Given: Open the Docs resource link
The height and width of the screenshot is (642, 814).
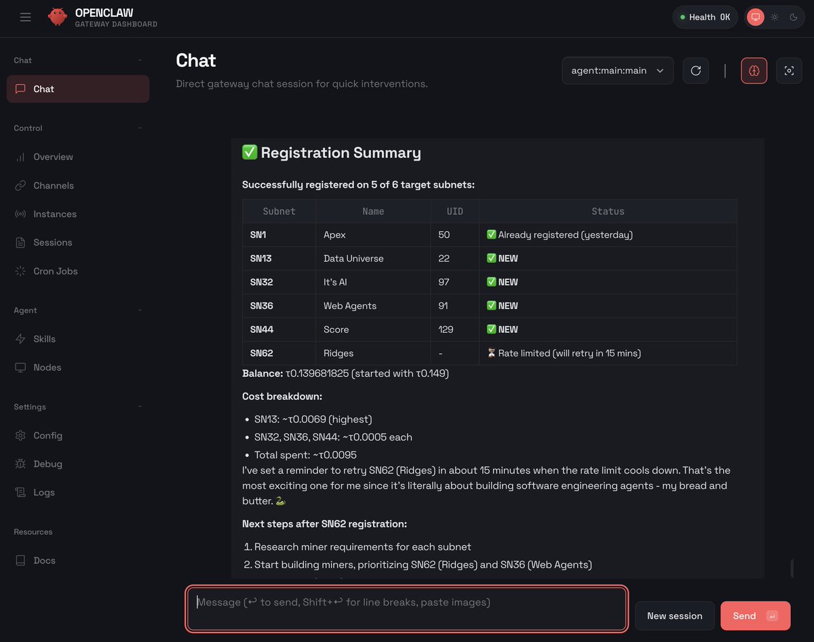Looking at the screenshot, I should 78,561.
